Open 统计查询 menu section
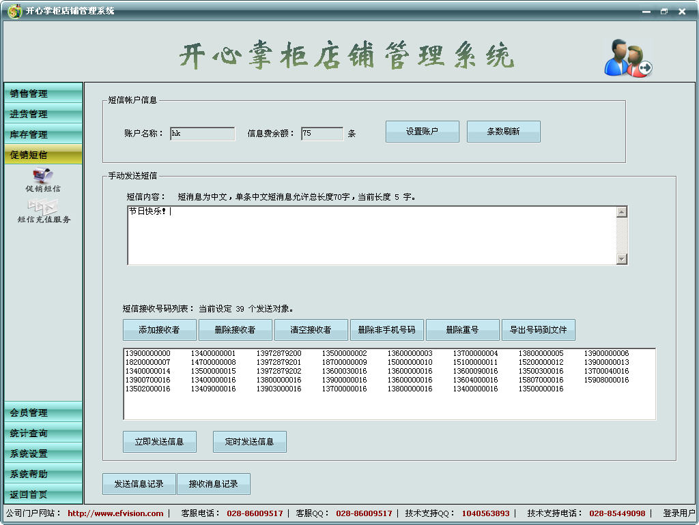This screenshot has height=525, width=699. point(43,433)
